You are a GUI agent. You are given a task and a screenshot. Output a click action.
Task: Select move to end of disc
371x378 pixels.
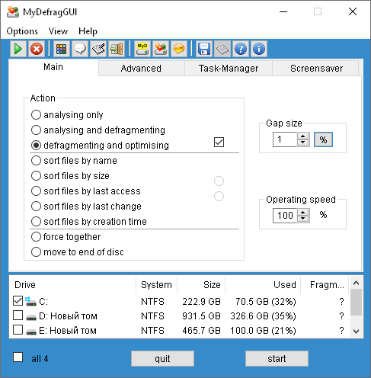[78, 252]
